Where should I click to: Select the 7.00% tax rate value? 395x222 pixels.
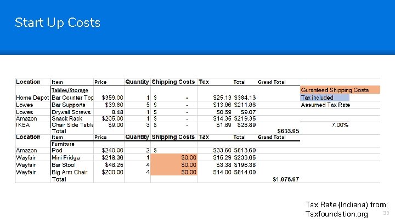pyautogui.click(x=340, y=124)
